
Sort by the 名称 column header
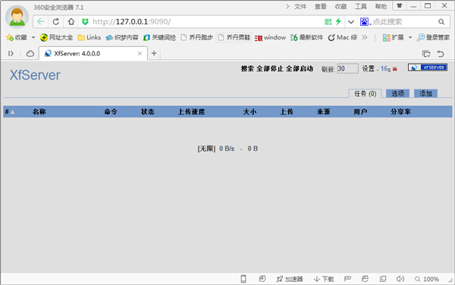(39, 111)
